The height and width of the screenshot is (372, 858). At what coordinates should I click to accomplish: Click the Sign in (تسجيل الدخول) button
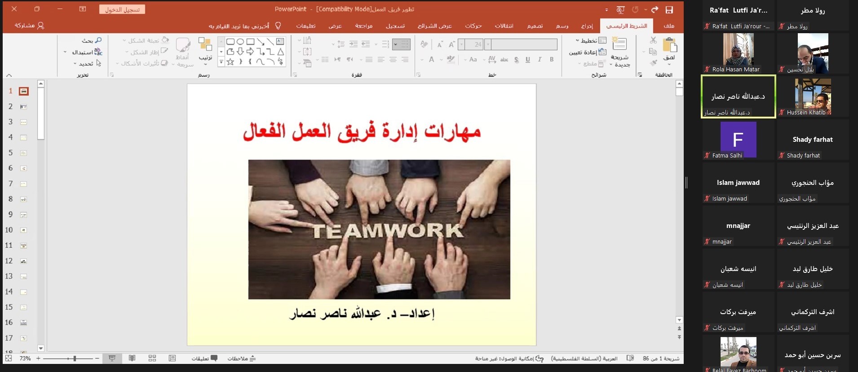coord(122,9)
